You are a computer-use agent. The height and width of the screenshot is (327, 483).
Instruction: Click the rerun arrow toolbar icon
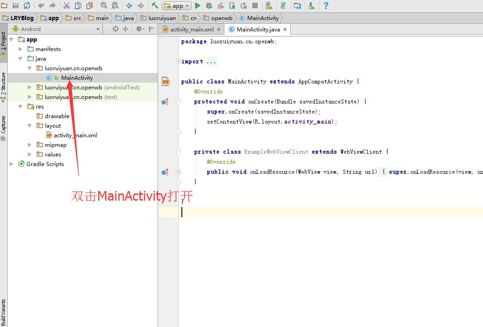click(244, 5)
